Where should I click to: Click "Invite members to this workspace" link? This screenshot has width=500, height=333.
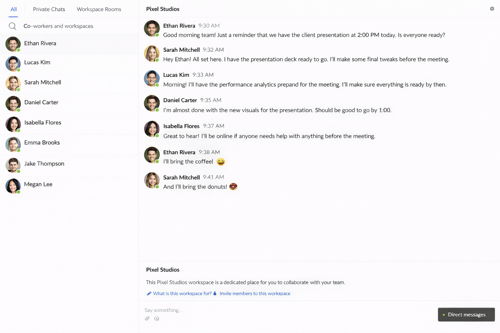pyautogui.click(x=255, y=293)
